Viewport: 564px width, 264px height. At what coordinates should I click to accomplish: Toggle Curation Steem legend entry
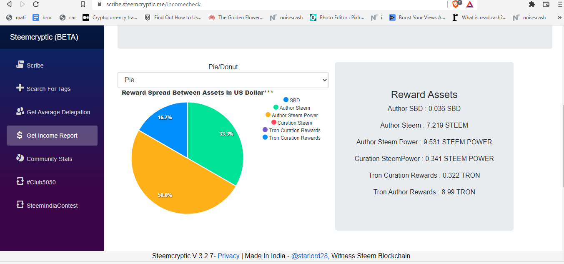(291, 123)
